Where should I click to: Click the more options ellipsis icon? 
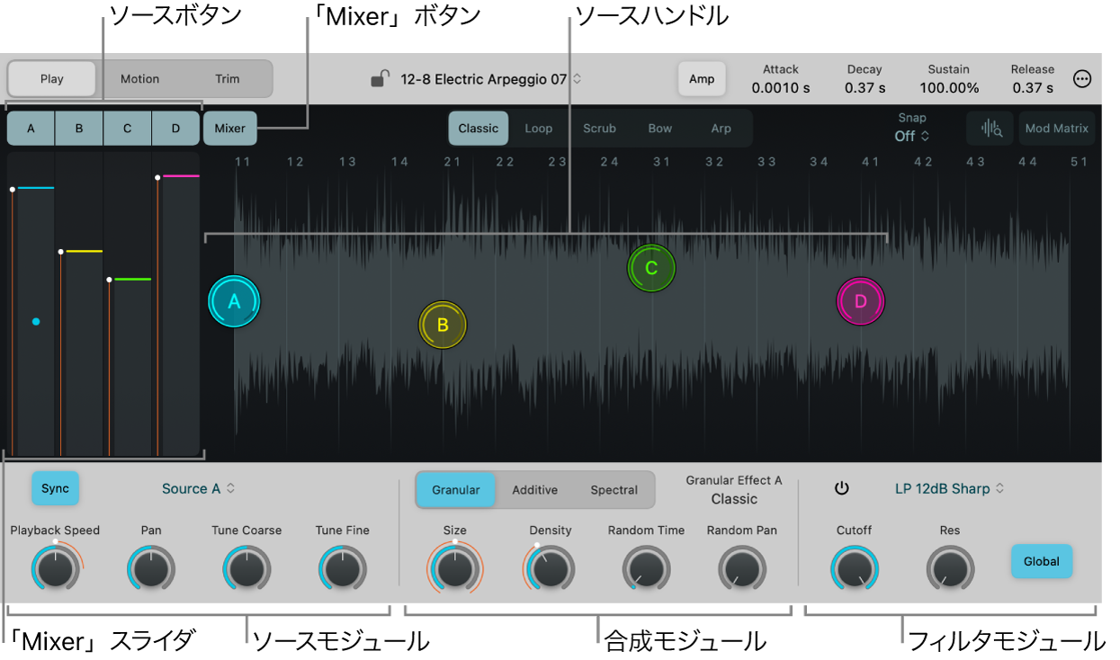(x=1082, y=78)
